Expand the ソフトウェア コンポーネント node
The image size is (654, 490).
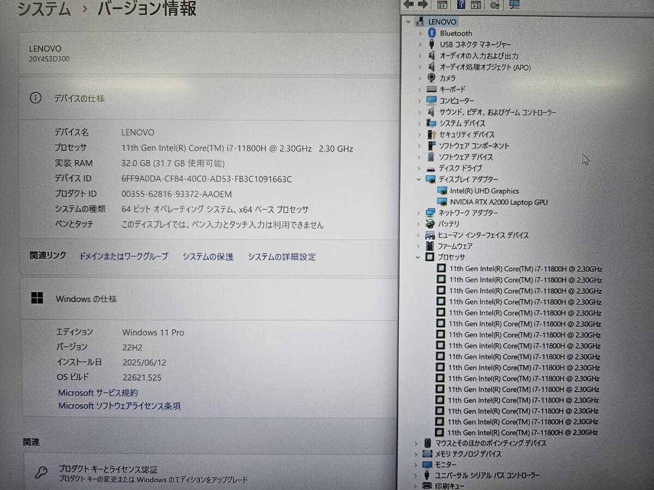(x=419, y=146)
